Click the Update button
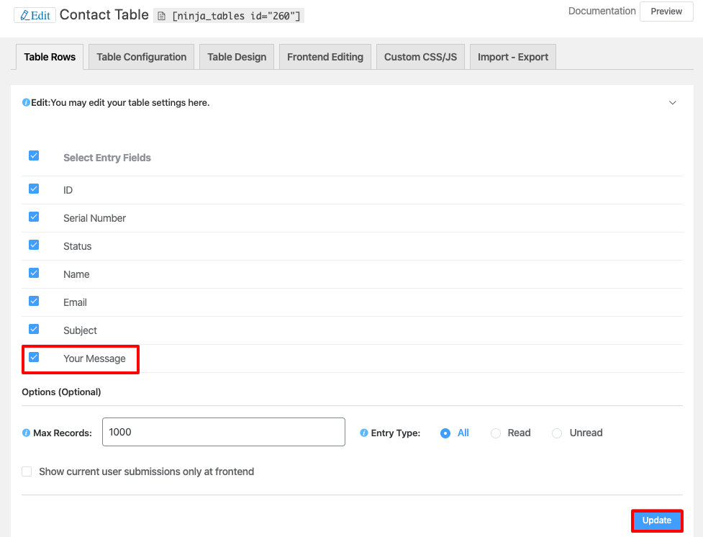This screenshot has width=703, height=537. click(656, 520)
